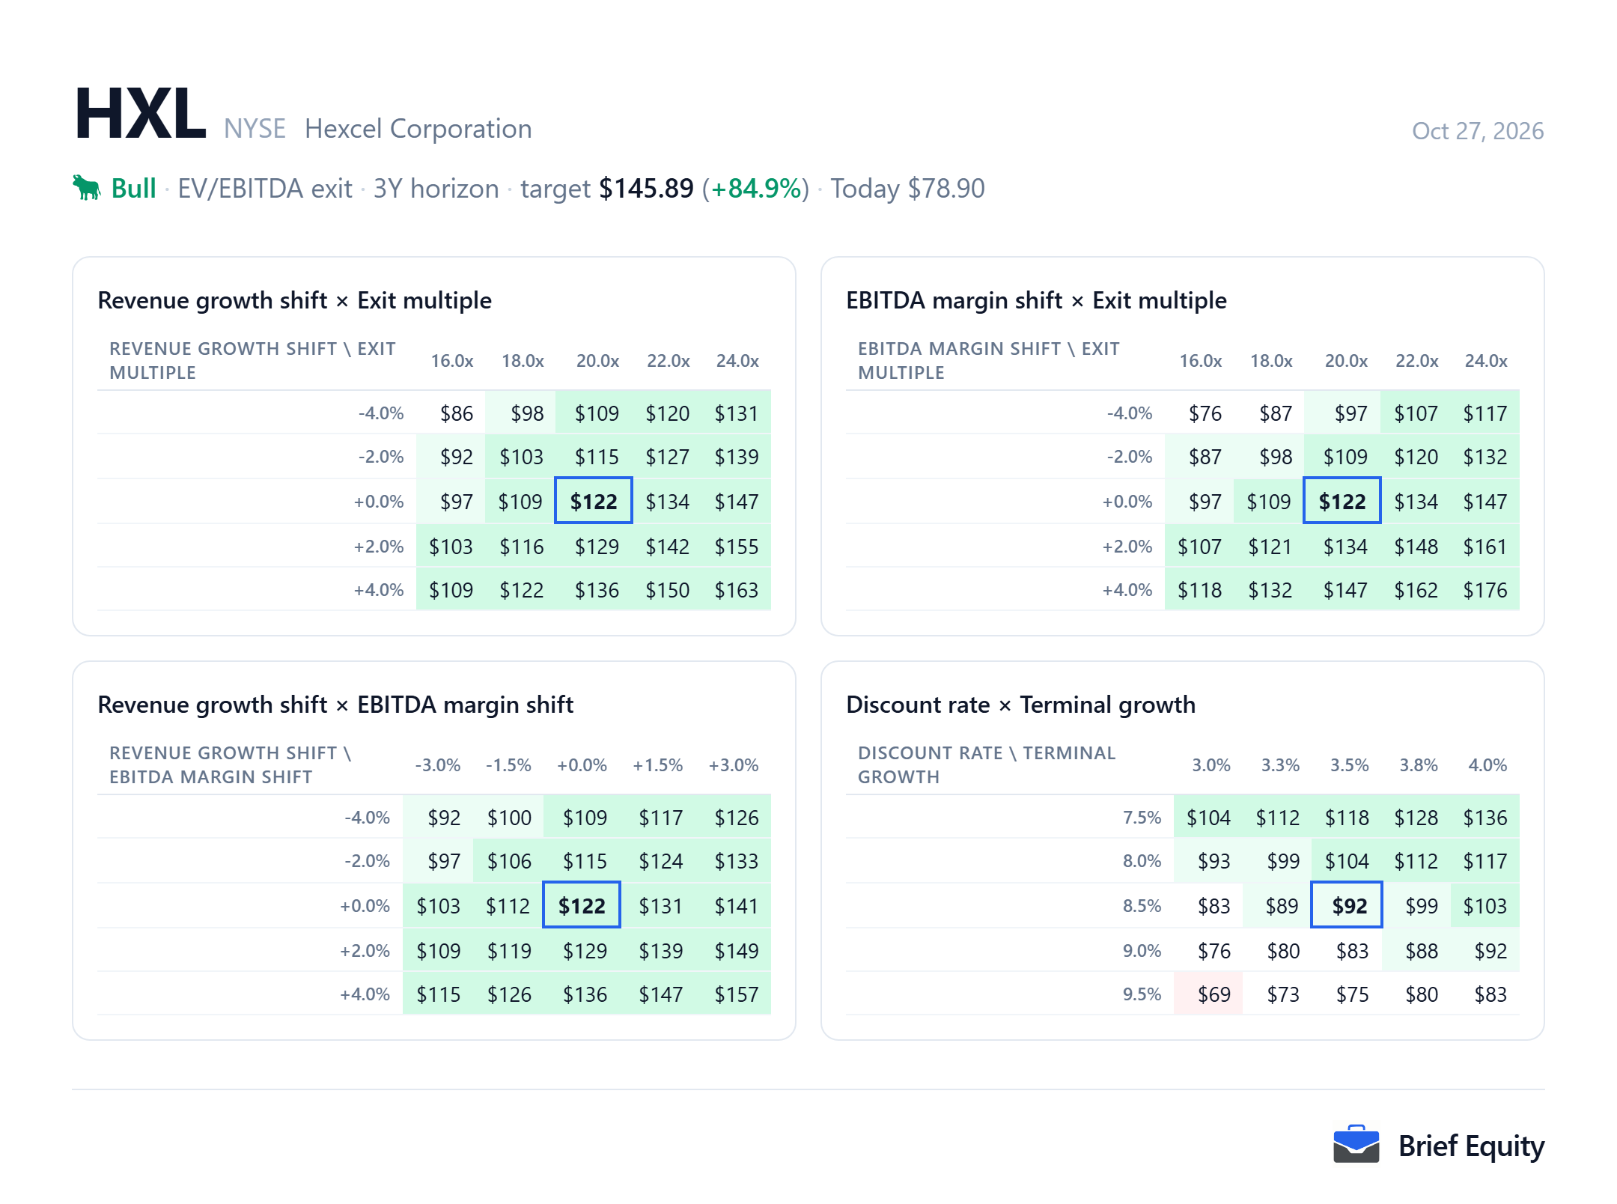This screenshot has width=1617, height=1204.
Task: Click the Hexcel Corporation company name
Action: coord(418,129)
